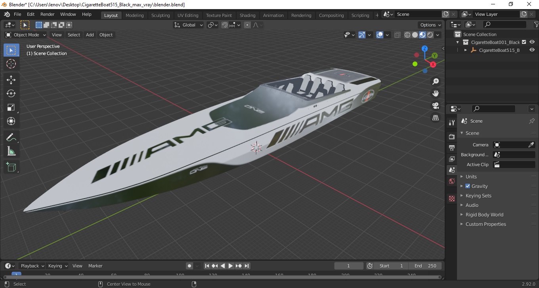Open viewport Object menu
Screen dimensions: 539x288
(106, 35)
